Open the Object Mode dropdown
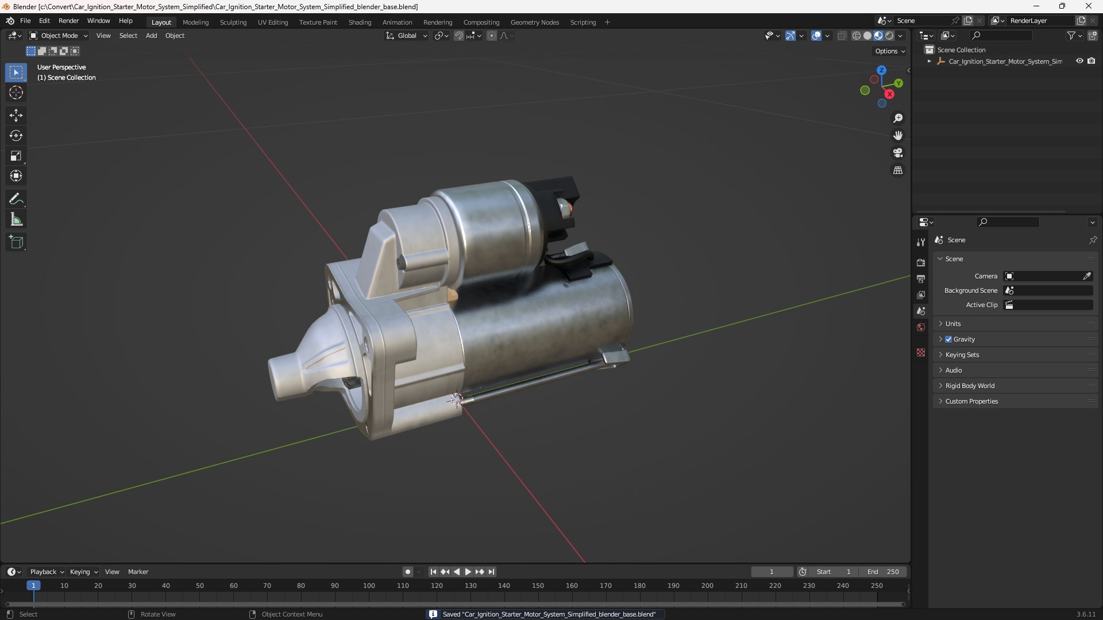This screenshot has height=620, width=1103. point(59,36)
